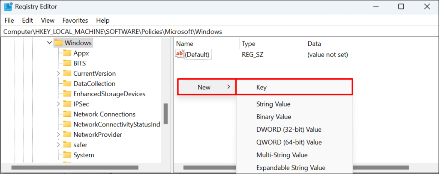The image size is (439, 174).
Task: Click the Network Connections folder icon
Action: point(67,114)
